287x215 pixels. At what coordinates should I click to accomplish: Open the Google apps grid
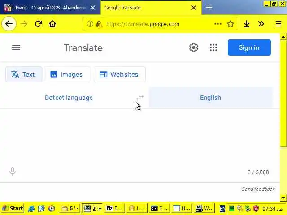pos(213,47)
